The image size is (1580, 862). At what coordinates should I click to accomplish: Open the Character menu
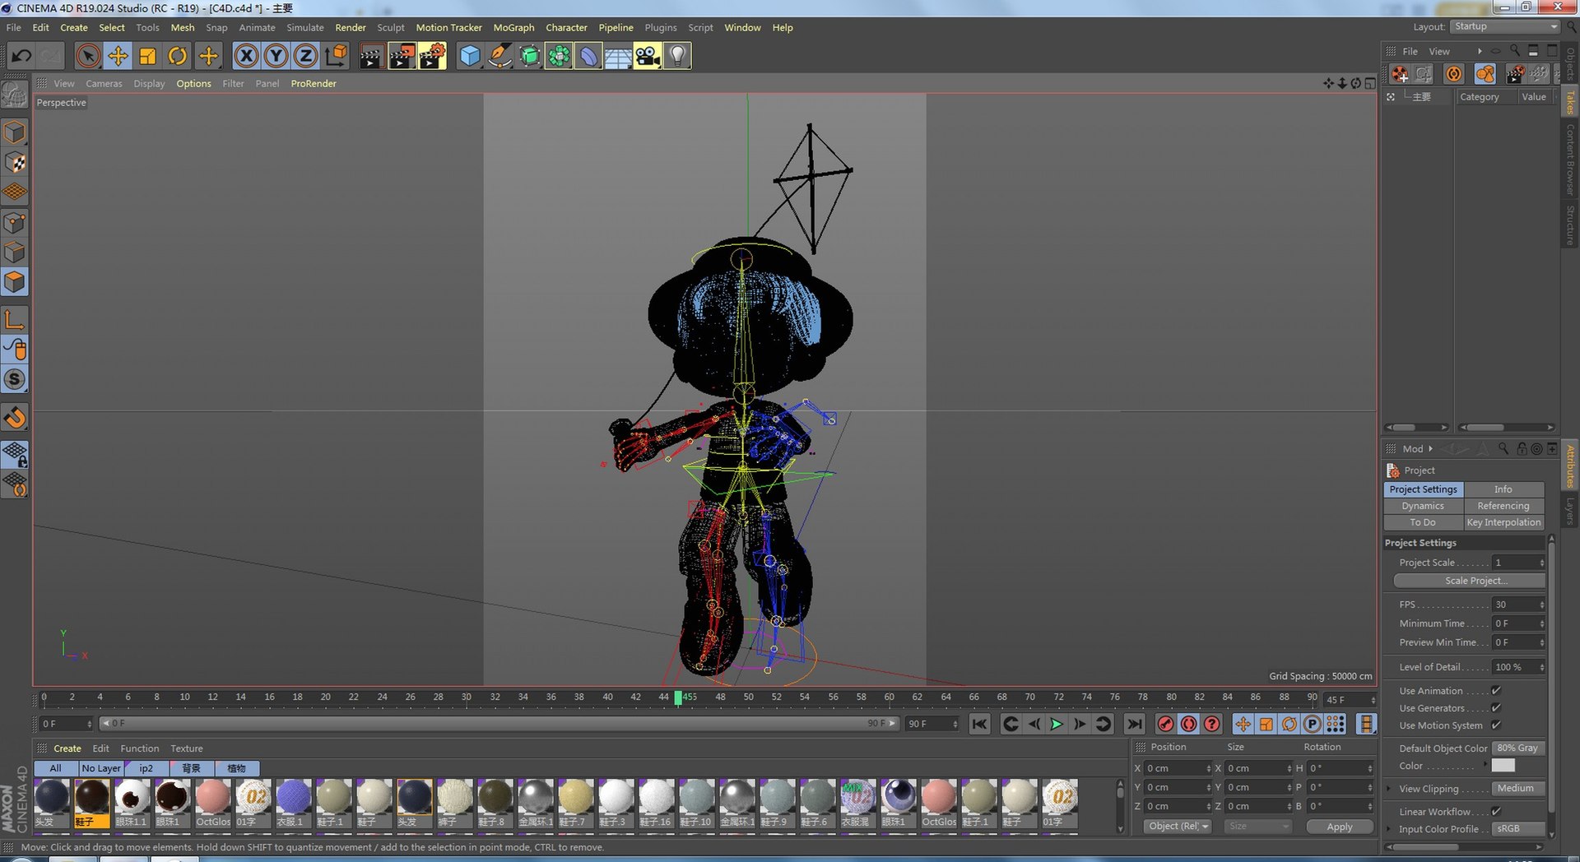coord(566,27)
